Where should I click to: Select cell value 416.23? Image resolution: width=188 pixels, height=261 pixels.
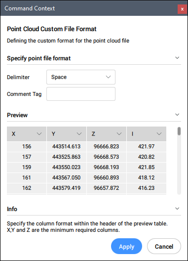(147, 188)
